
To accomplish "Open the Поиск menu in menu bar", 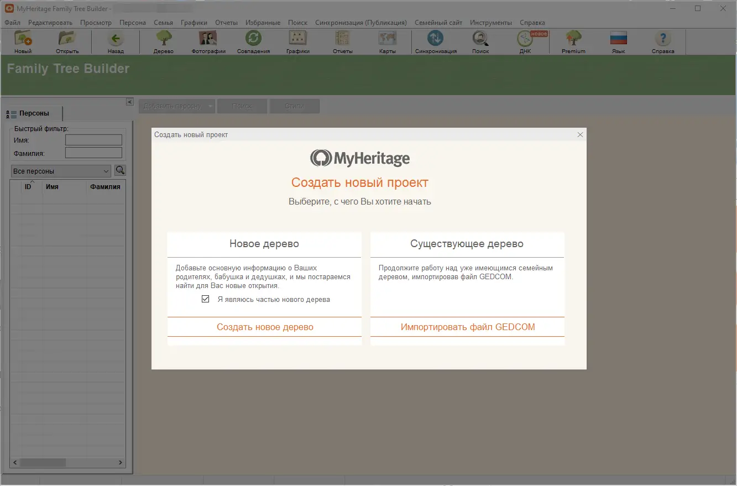I will click(x=298, y=23).
